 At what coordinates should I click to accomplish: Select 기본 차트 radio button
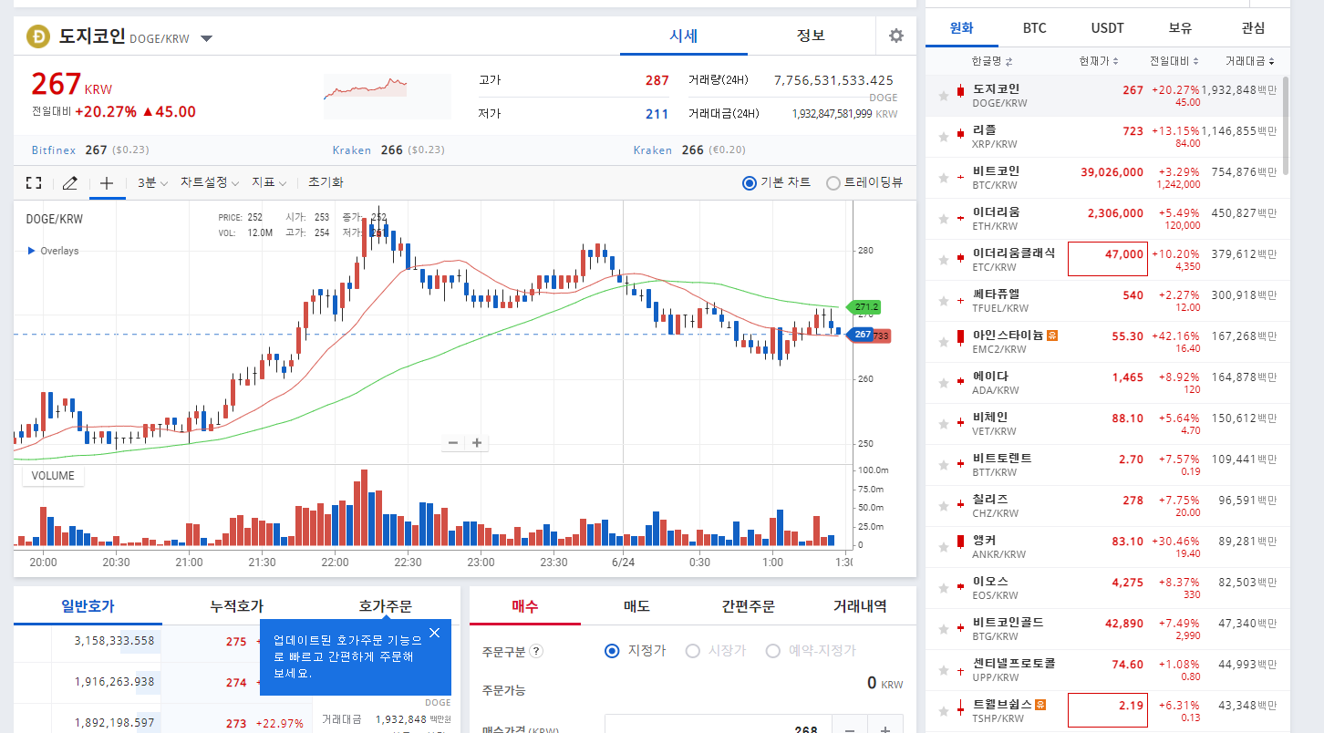coord(750,182)
